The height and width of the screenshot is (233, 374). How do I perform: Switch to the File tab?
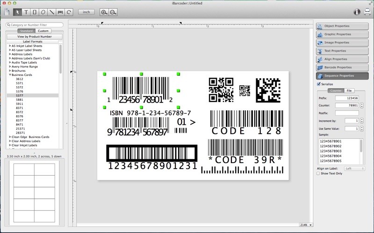tap(349, 90)
